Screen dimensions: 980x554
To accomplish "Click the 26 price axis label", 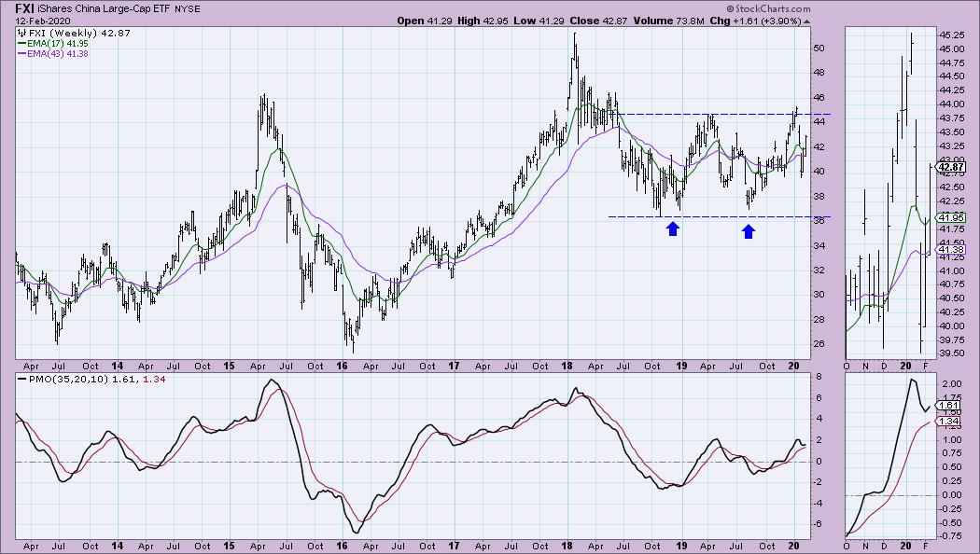I will tap(819, 344).
